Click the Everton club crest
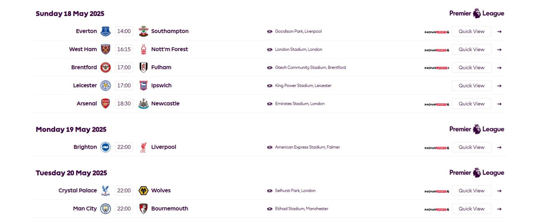 click(x=106, y=31)
